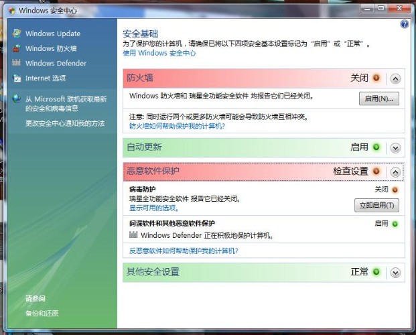The width and height of the screenshot is (416, 335).
Task: Open Windows 防火墙 sidebar link
Action: pyautogui.click(x=51, y=48)
